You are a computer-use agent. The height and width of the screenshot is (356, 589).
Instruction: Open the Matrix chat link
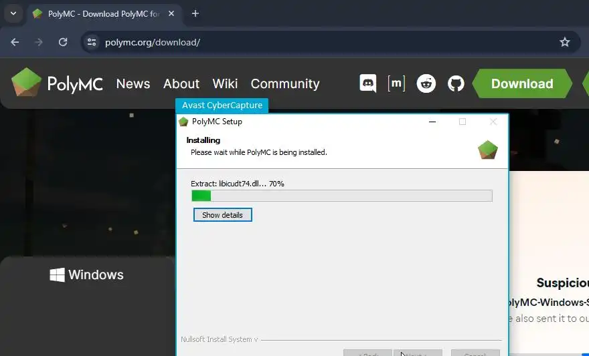coord(396,83)
